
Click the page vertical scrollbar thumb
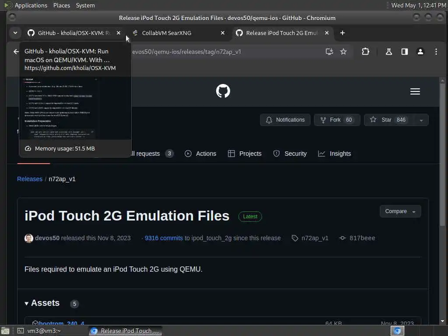pos(442,154)
